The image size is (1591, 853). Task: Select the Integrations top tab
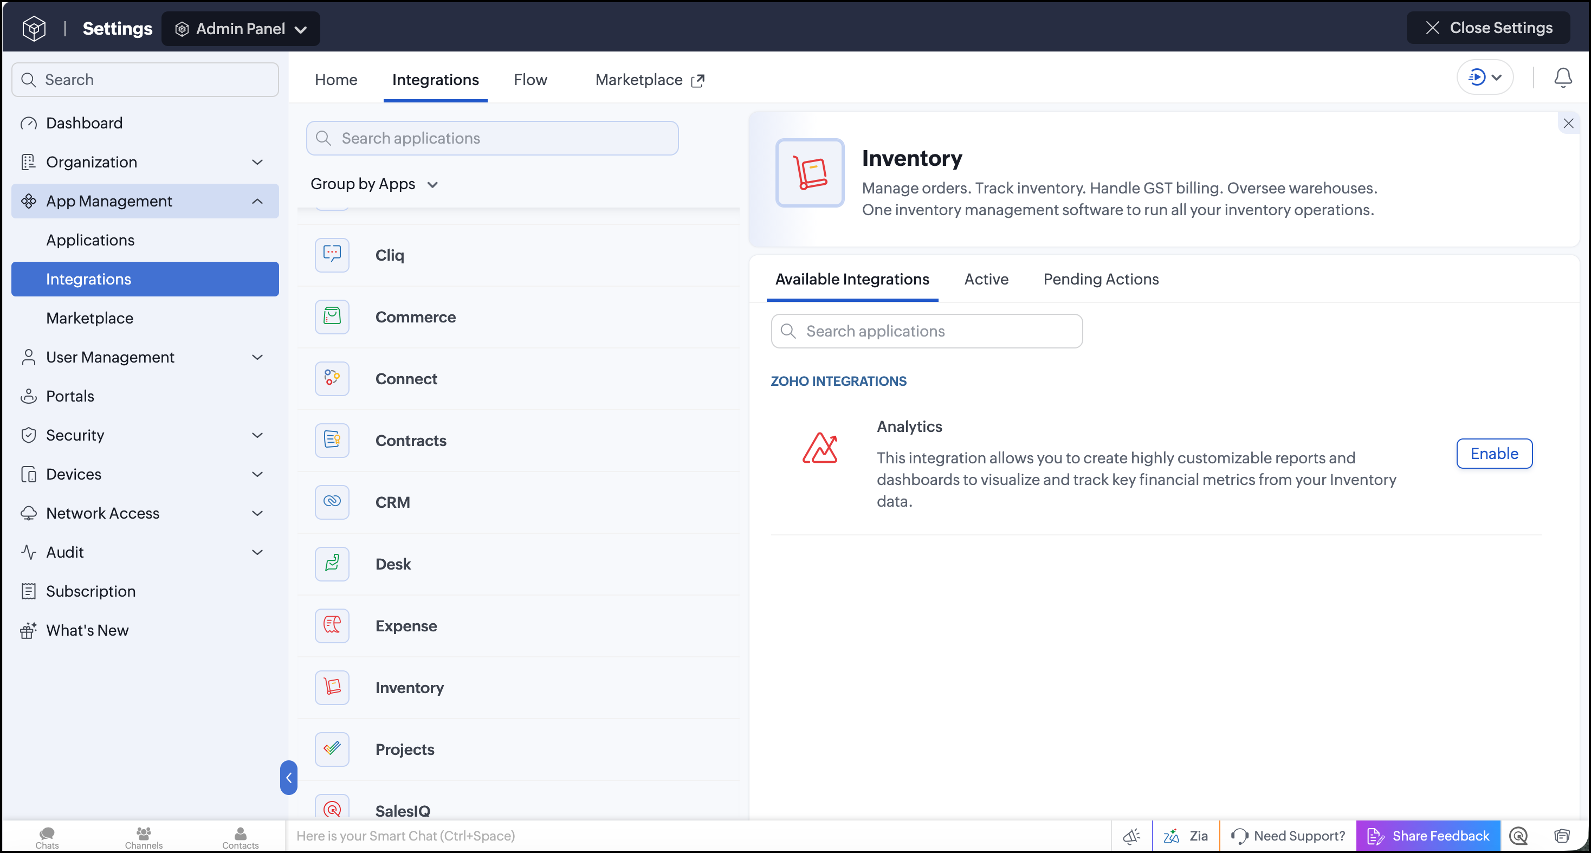436,80
